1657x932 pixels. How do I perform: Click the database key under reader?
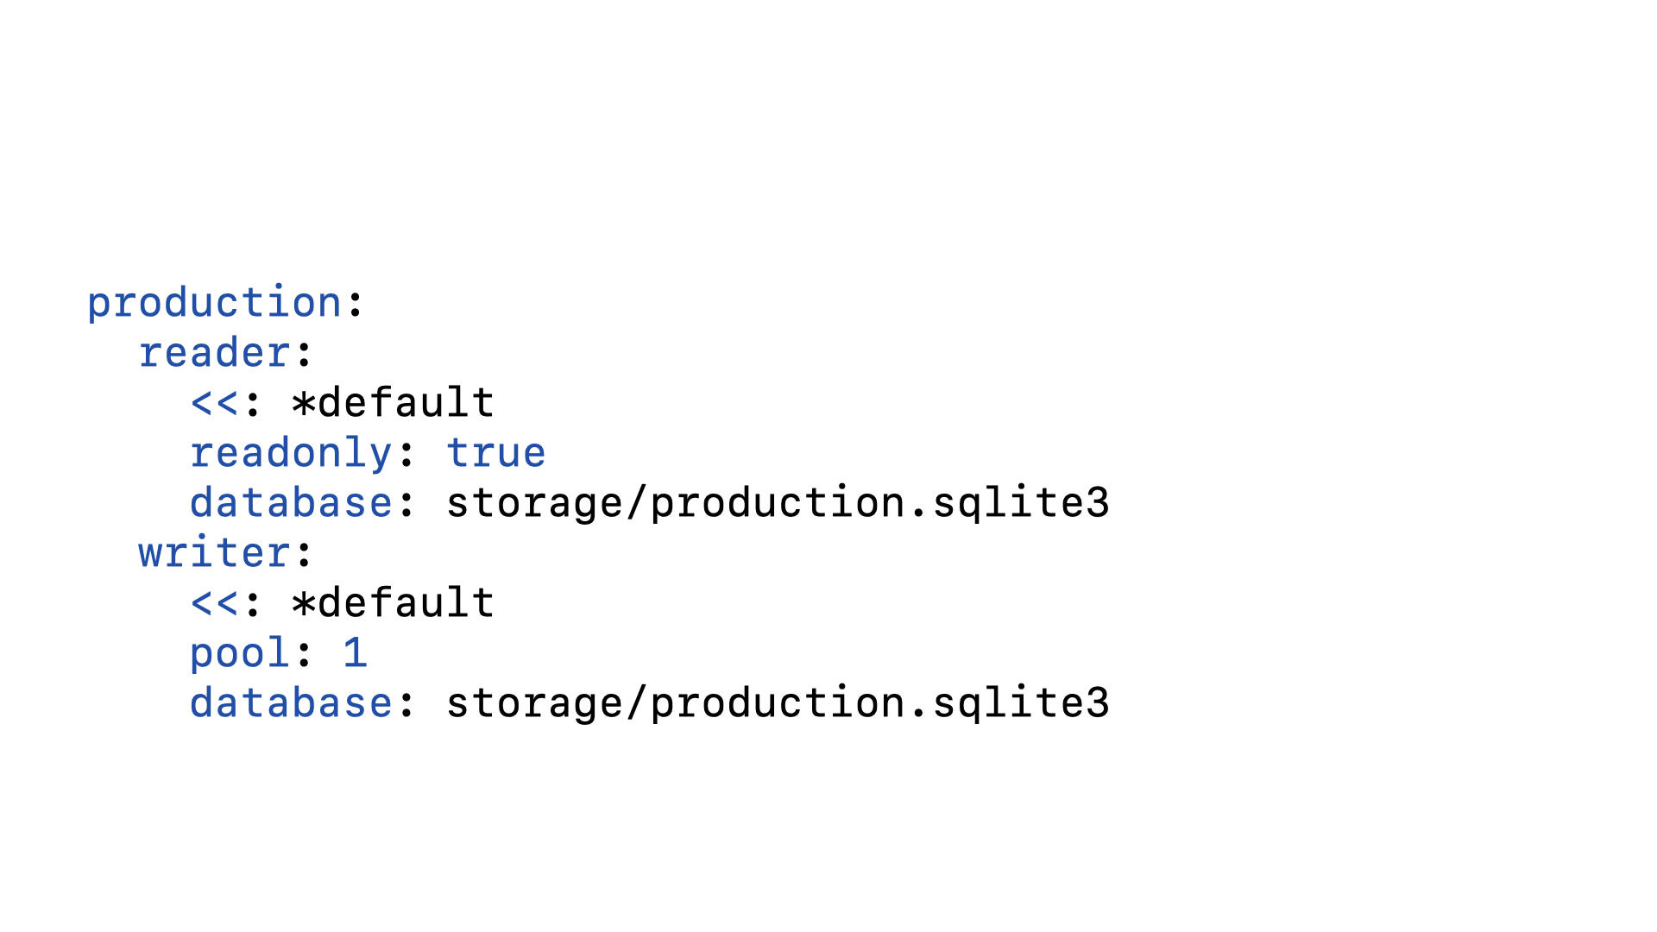(x=291, y=503)
